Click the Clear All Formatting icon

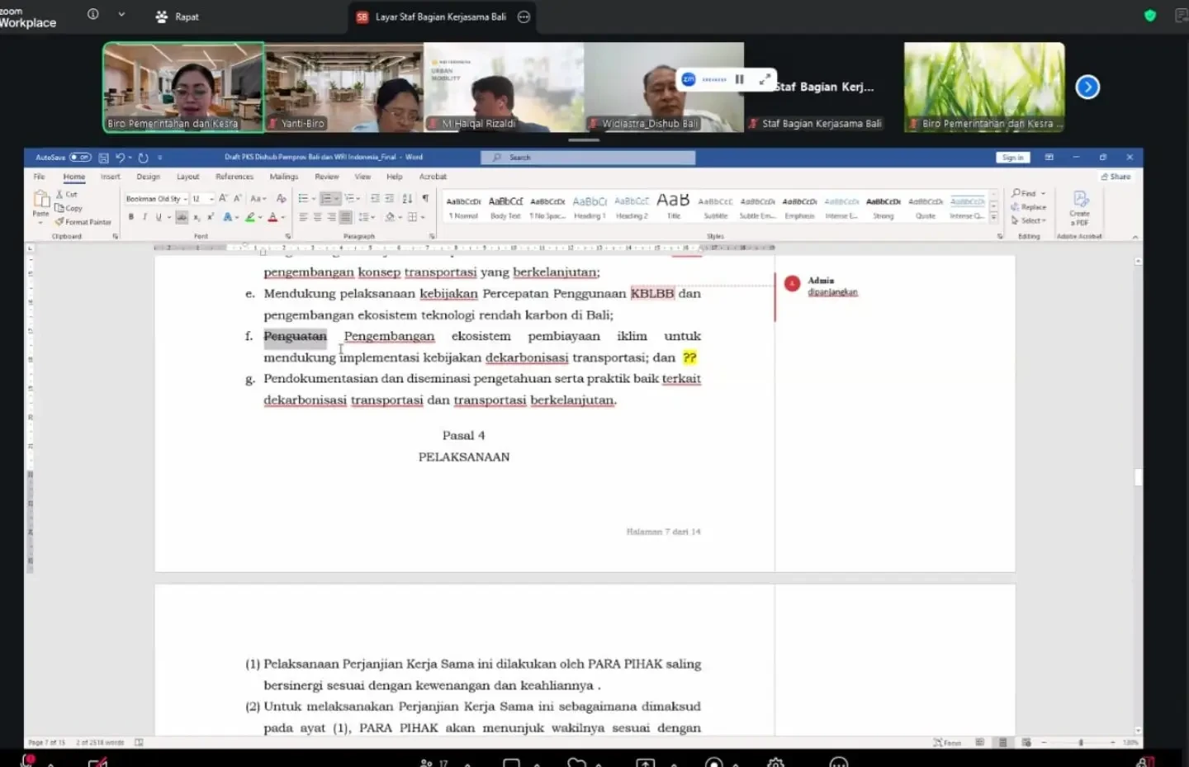point(282,198)
